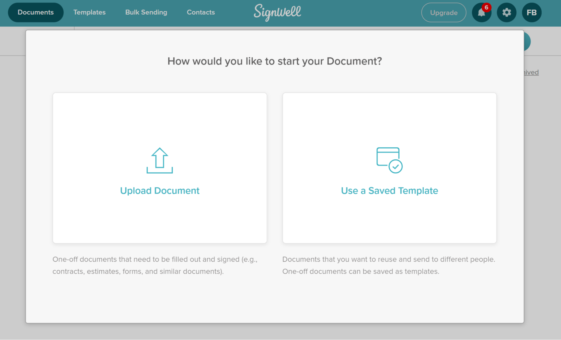Navigate to the Contacts page
This screenshot has width=561, height=340.
coord(200,12)
